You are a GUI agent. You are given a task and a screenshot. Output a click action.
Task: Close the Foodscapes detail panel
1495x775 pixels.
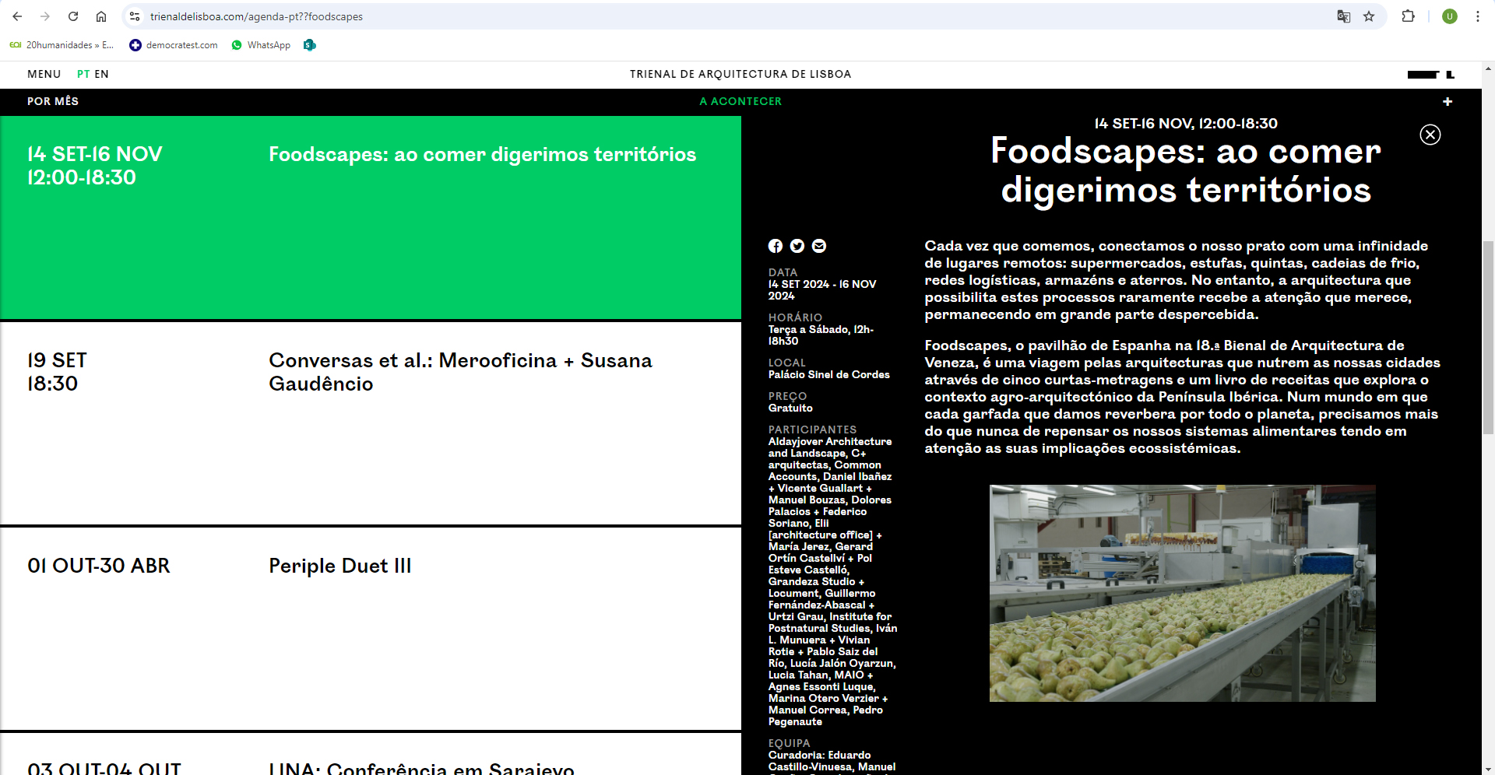1430,135
